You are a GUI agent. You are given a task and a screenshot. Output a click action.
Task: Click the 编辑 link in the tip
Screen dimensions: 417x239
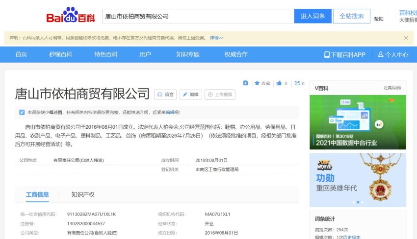170,112
